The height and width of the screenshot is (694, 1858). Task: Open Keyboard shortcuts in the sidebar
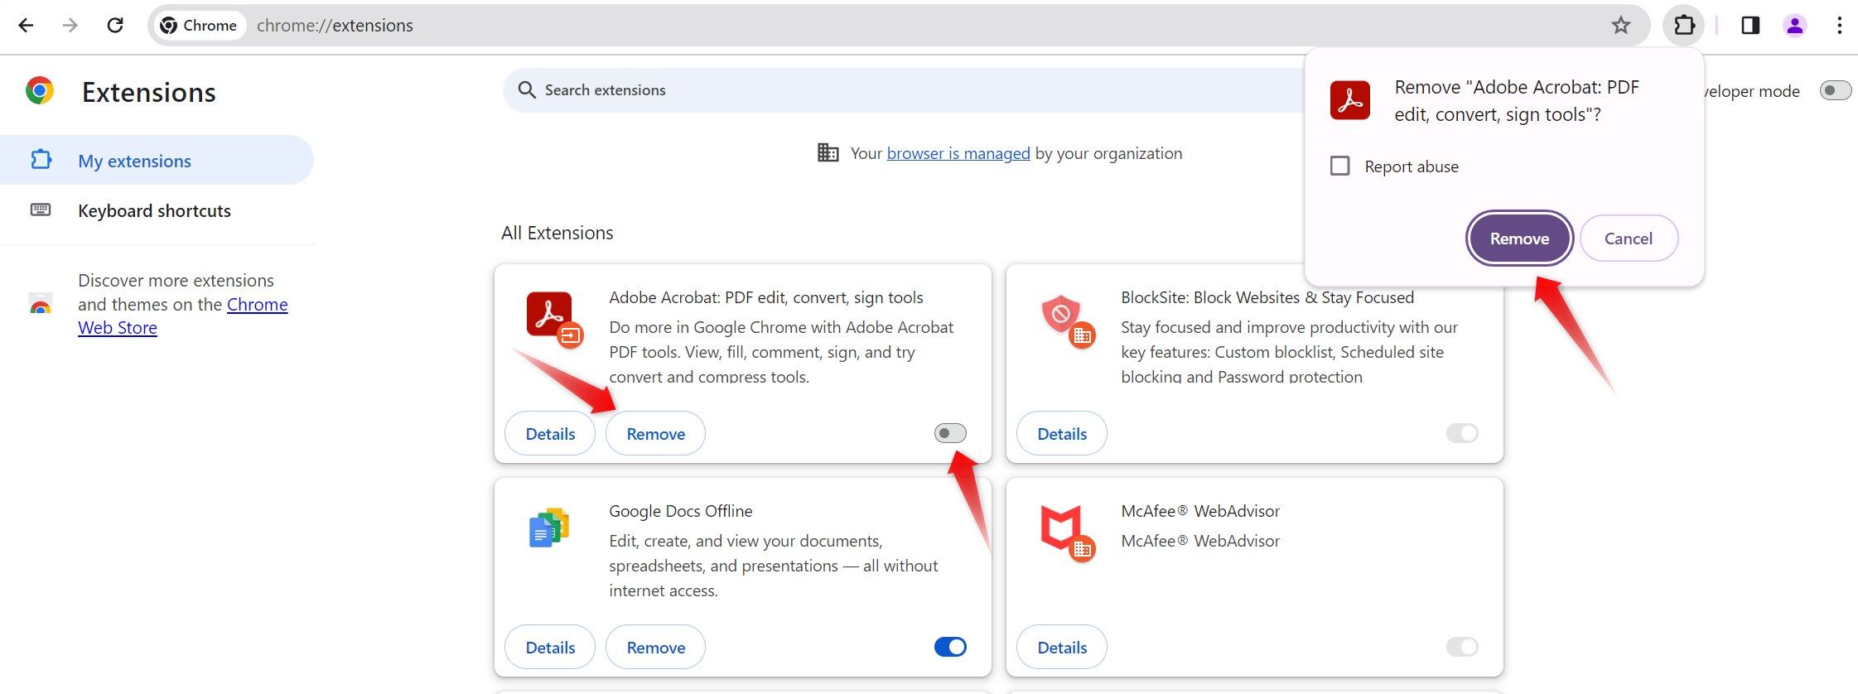[157, 210]
